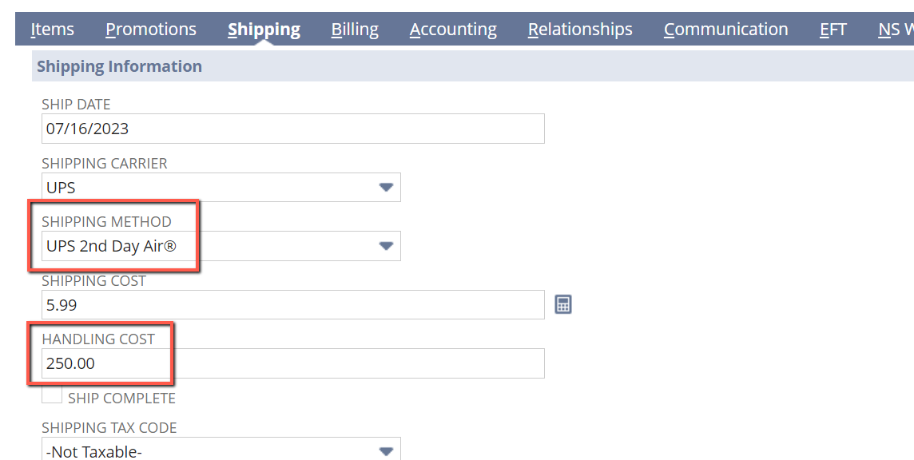
Task: Select the currently active Shipping tab
Action: point(264,29)
